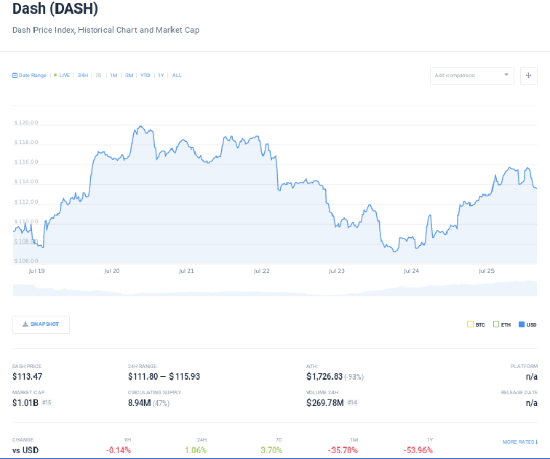Click the move/fullscreen crosshair icon button
Image resolution: width=550 pixels, height=459 pixels.
(x=529, y=76)
